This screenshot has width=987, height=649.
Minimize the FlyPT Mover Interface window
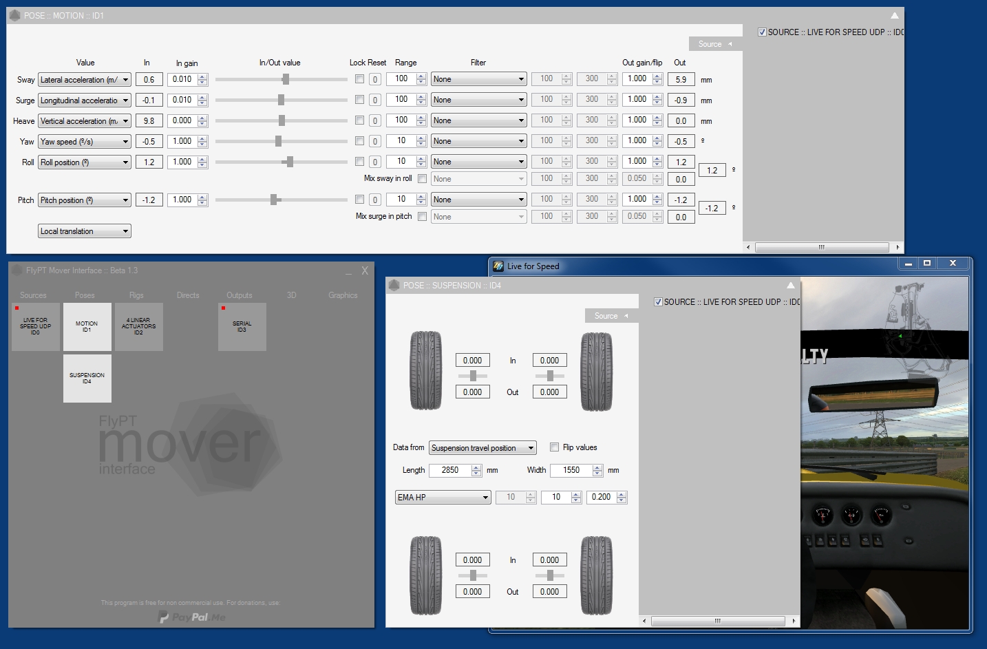(x=348, y=272)
